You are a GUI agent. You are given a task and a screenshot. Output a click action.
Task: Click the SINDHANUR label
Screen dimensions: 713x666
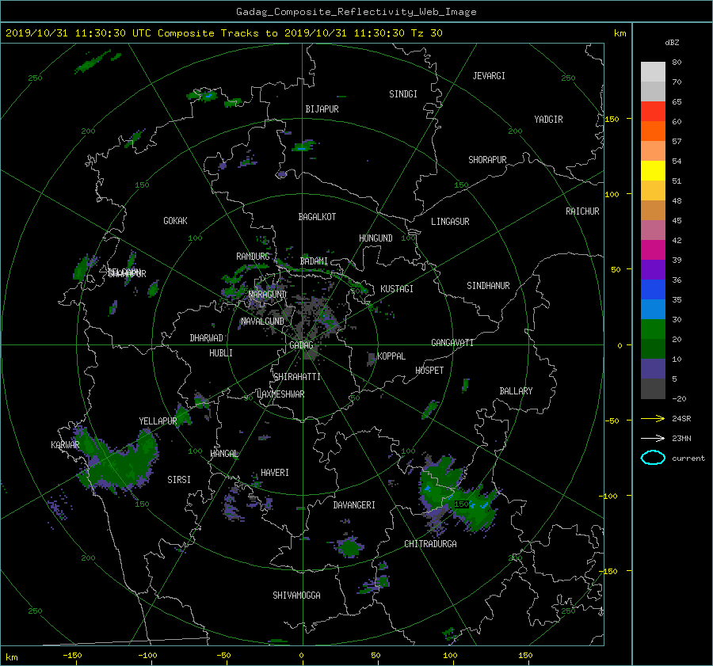488,286
